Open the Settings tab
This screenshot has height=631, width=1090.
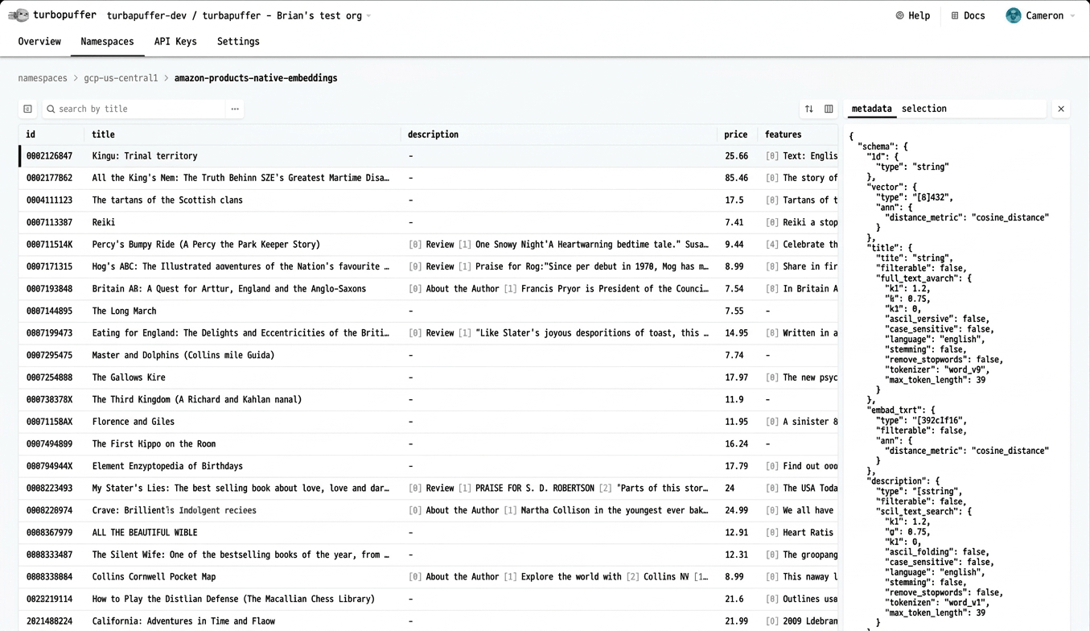pos(238,42)
